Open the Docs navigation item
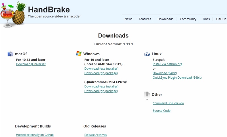 [x=206, y=19]
